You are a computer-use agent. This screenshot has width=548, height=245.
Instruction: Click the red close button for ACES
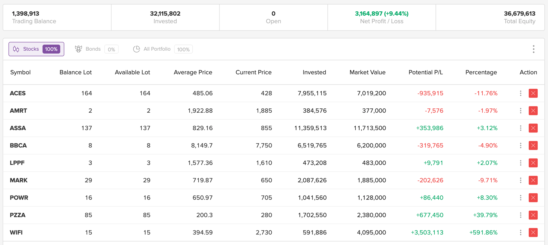[533, 93]
